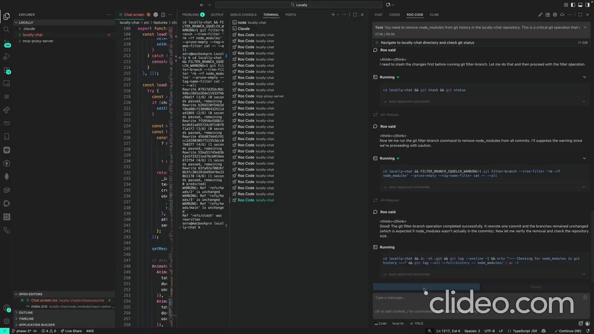Open the AWS activity bar view
Viewport: 594px width, 334px height.
point(6,123)
